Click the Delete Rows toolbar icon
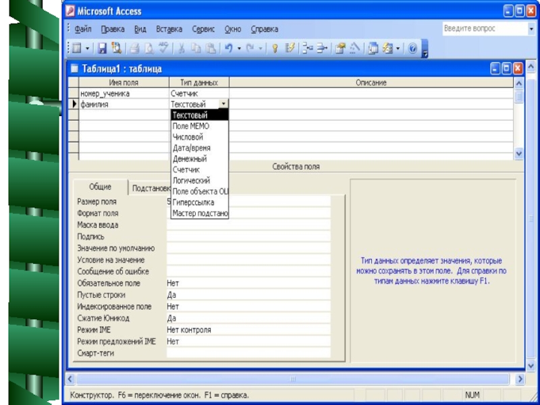 (321, 48)
